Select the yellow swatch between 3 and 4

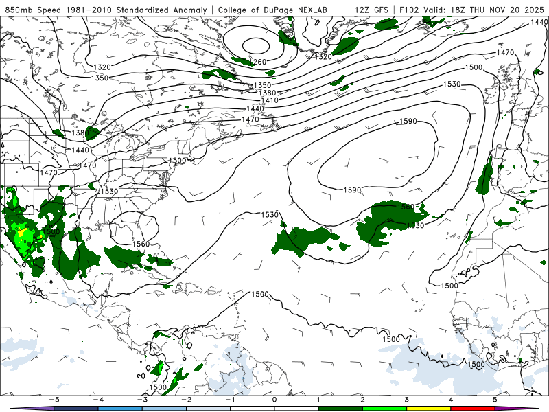(429, 409)
